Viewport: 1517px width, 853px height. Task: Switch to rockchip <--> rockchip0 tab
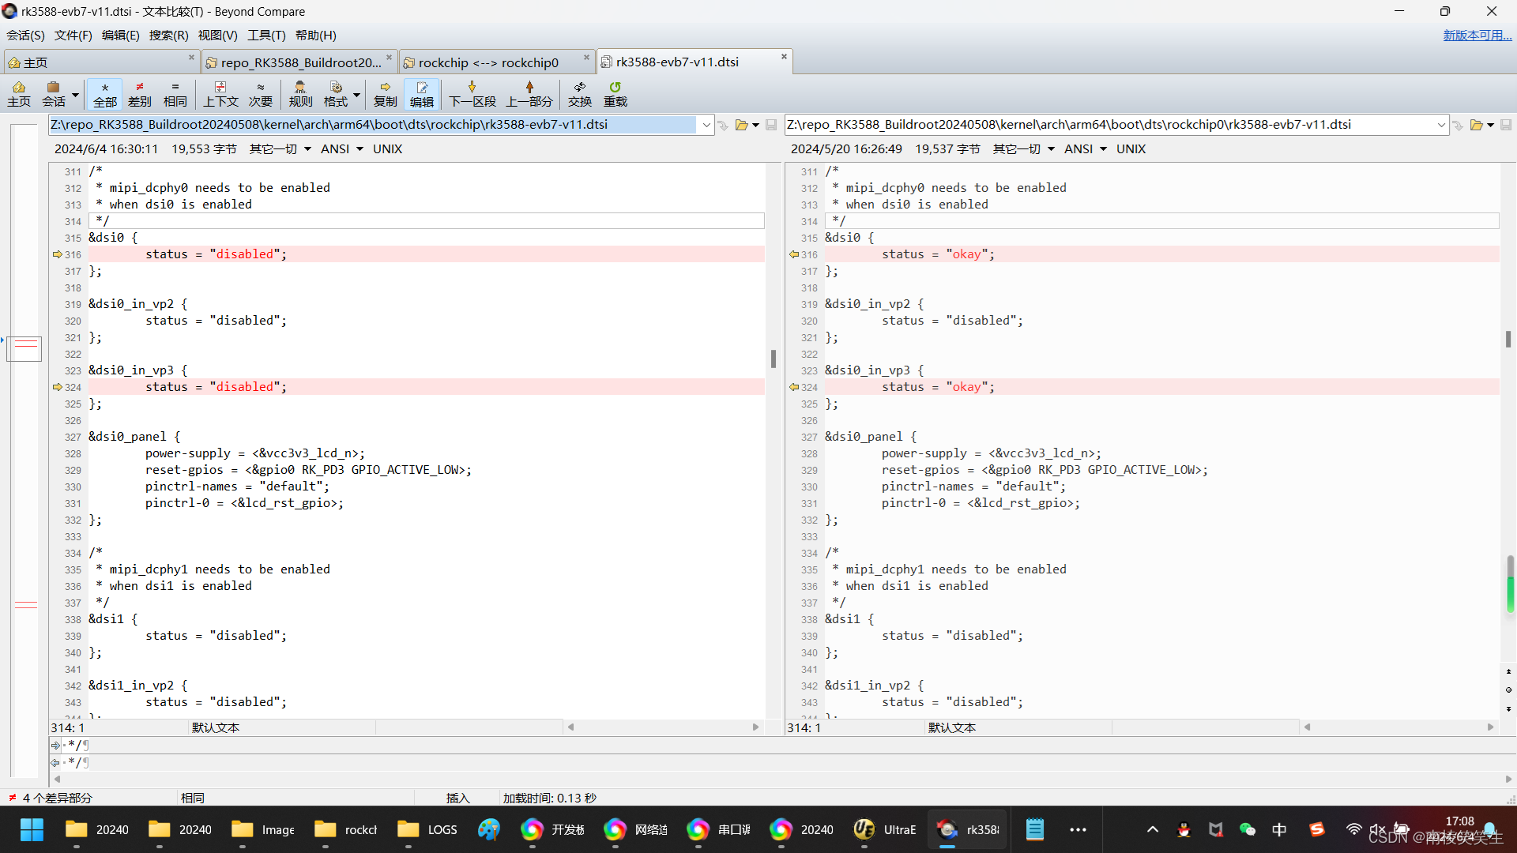(x=487, y=62)
